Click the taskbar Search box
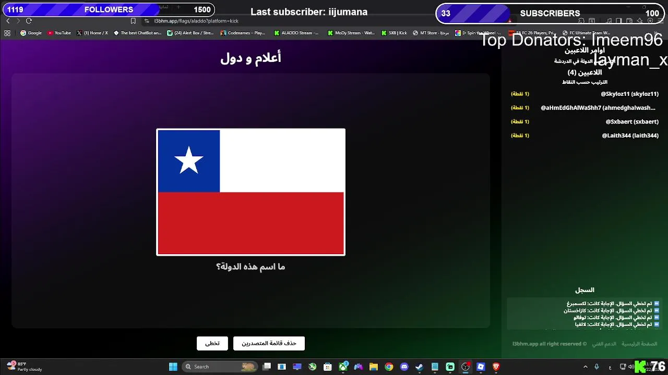 (x=220, y=367)
